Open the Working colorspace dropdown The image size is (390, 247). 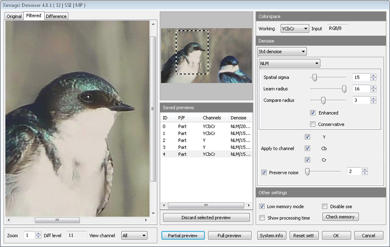pyautogui.click(x=294, y=29)
